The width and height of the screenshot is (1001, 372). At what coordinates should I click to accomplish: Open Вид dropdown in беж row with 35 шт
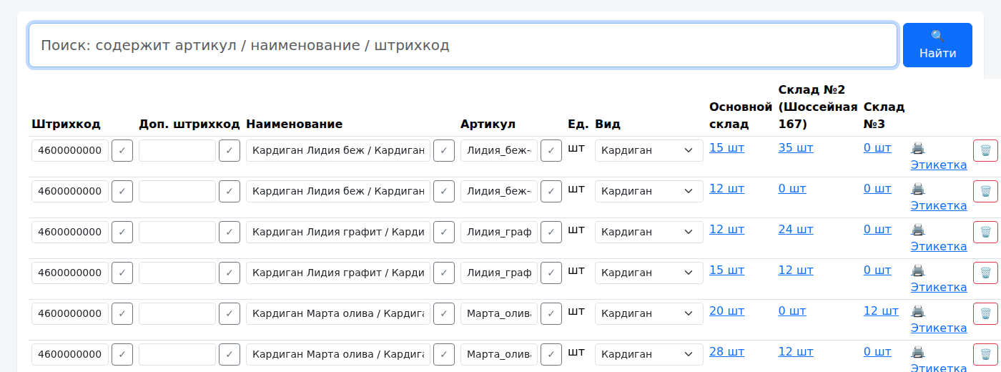[649, 151]
